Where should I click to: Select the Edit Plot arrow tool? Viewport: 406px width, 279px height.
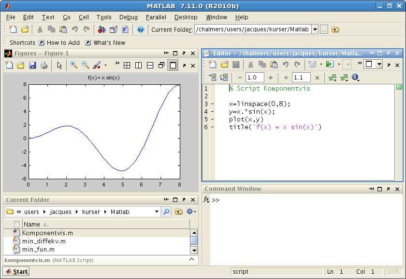click(x=59, y=66)
